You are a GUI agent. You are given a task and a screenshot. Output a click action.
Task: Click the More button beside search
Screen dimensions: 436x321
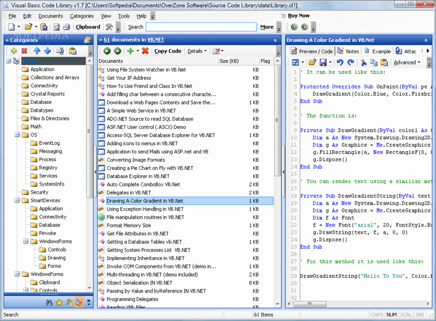point(267,27)
